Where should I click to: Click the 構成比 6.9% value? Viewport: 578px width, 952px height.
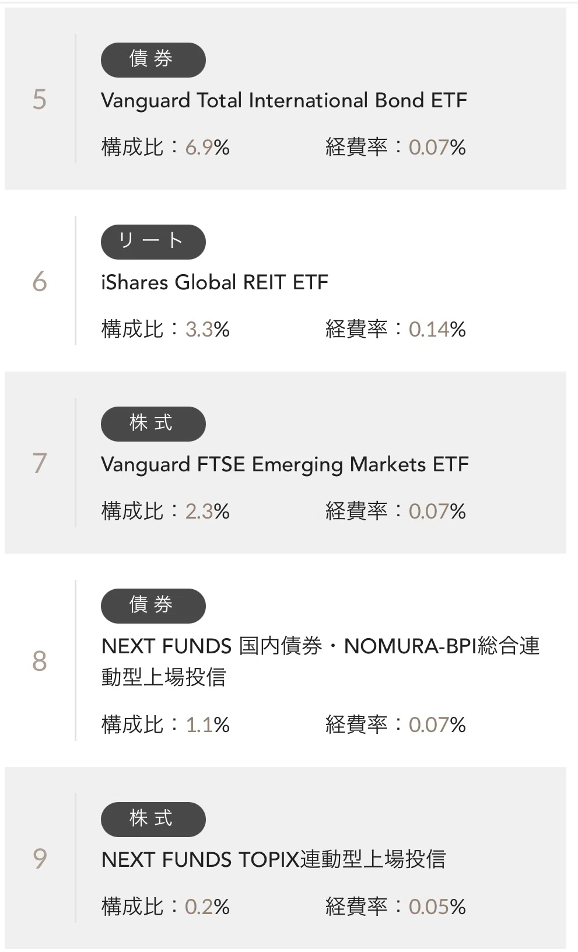207,147
